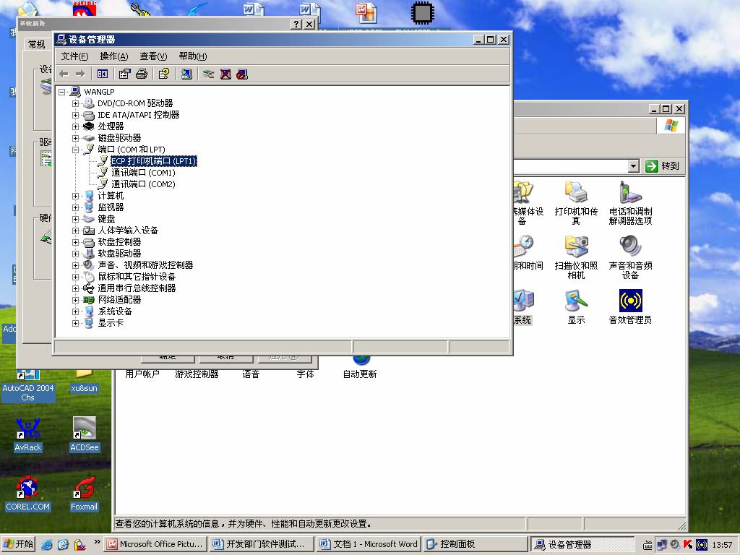Select the Foxmail desktop shortcut

click(x=84, y=494)
